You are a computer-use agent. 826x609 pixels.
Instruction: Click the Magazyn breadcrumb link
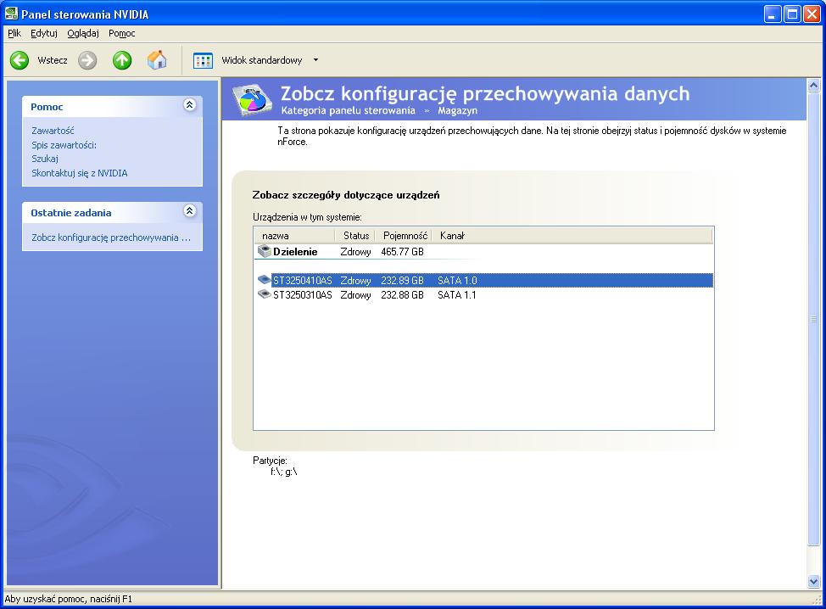(457, 110)
